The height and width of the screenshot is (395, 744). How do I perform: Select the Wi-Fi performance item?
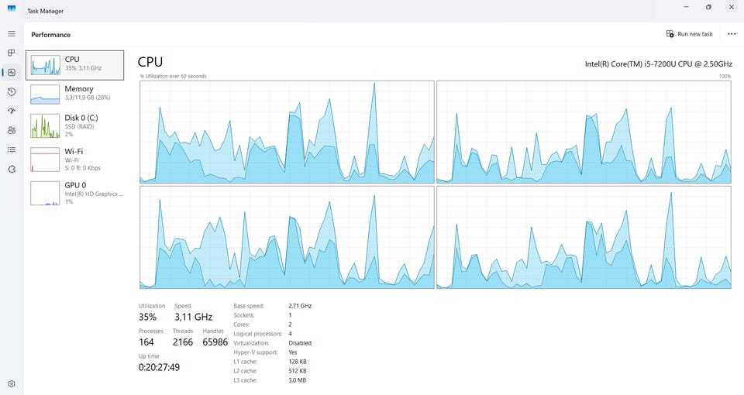(75, 159)
